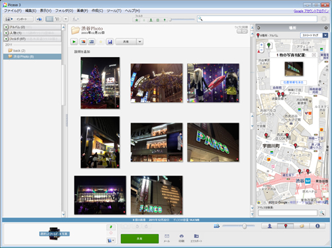This screenshot has height=248, width=332.
Task: Toggle the web sync switch
Action: point(242,31)
